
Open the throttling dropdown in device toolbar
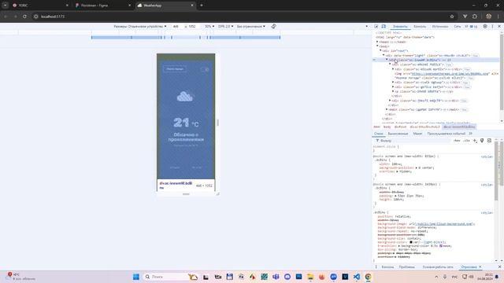coord(251,26)
